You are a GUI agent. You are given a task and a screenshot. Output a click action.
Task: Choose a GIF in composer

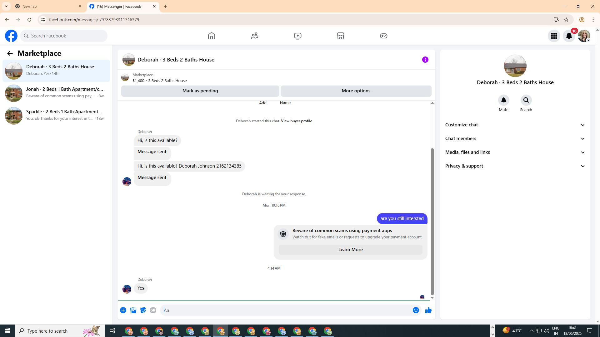[x=153, y=310]
